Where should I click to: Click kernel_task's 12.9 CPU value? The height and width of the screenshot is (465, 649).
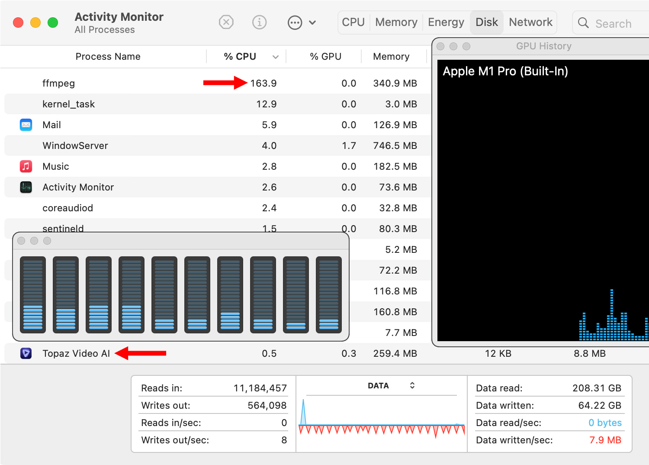click(x=267, y=104)
